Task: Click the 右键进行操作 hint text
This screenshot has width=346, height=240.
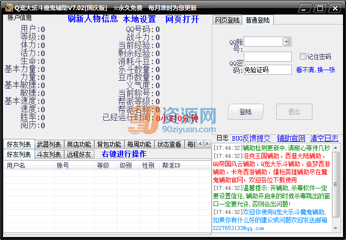Action: click(124, 154)
